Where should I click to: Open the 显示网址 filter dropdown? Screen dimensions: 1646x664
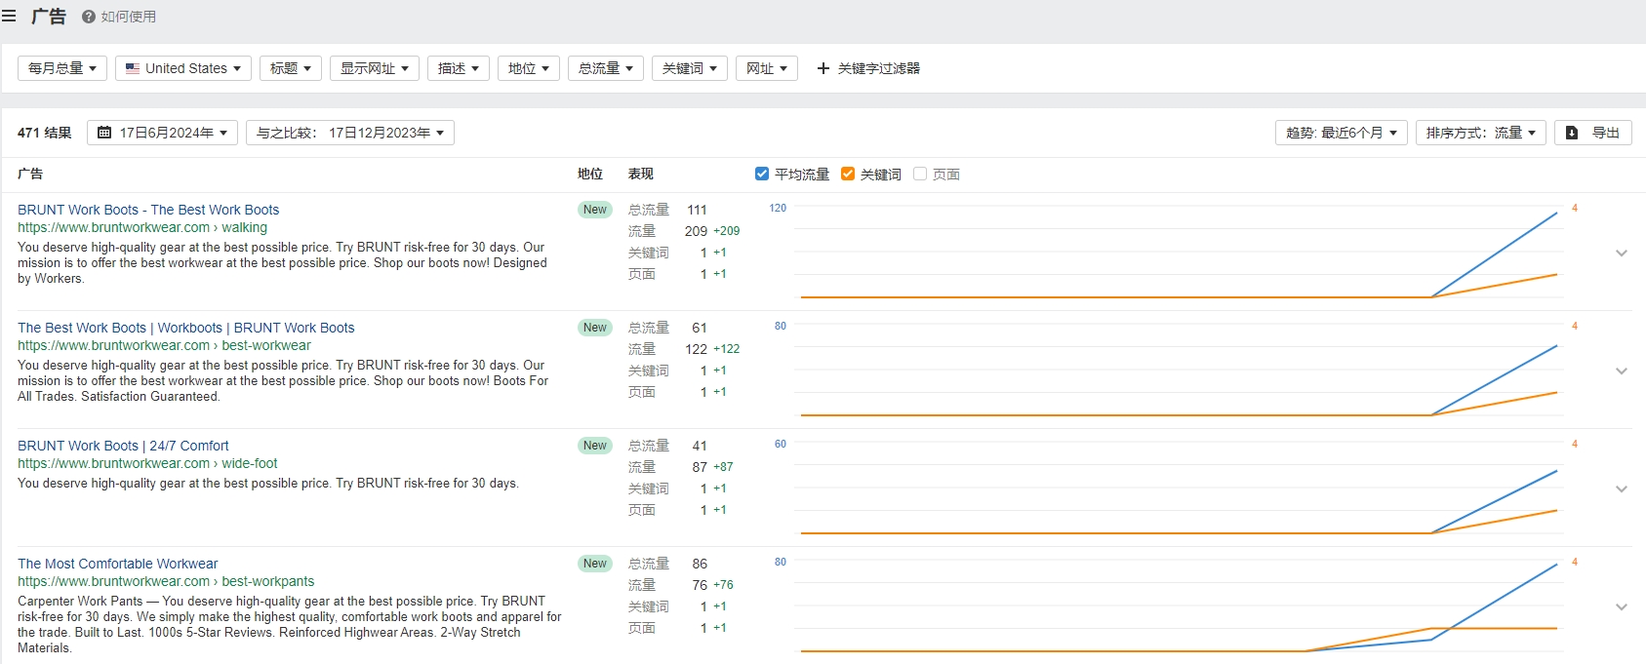coord(375,68)
